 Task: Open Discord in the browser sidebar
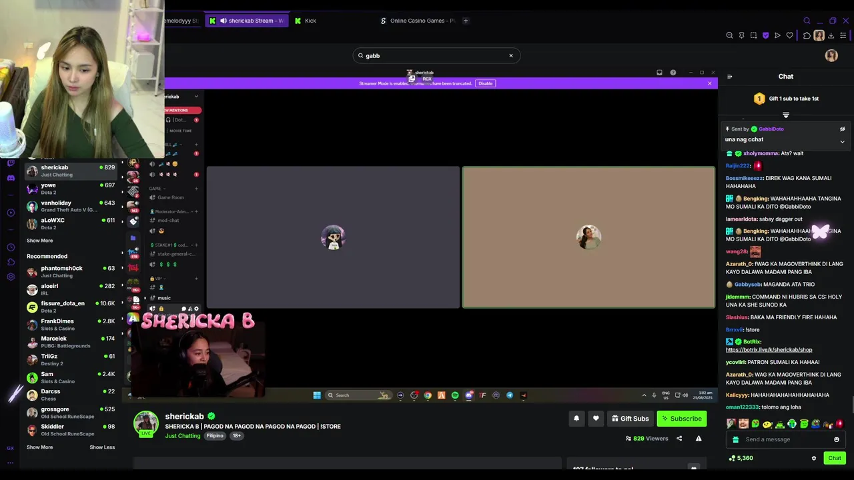(x=11, y=178)
